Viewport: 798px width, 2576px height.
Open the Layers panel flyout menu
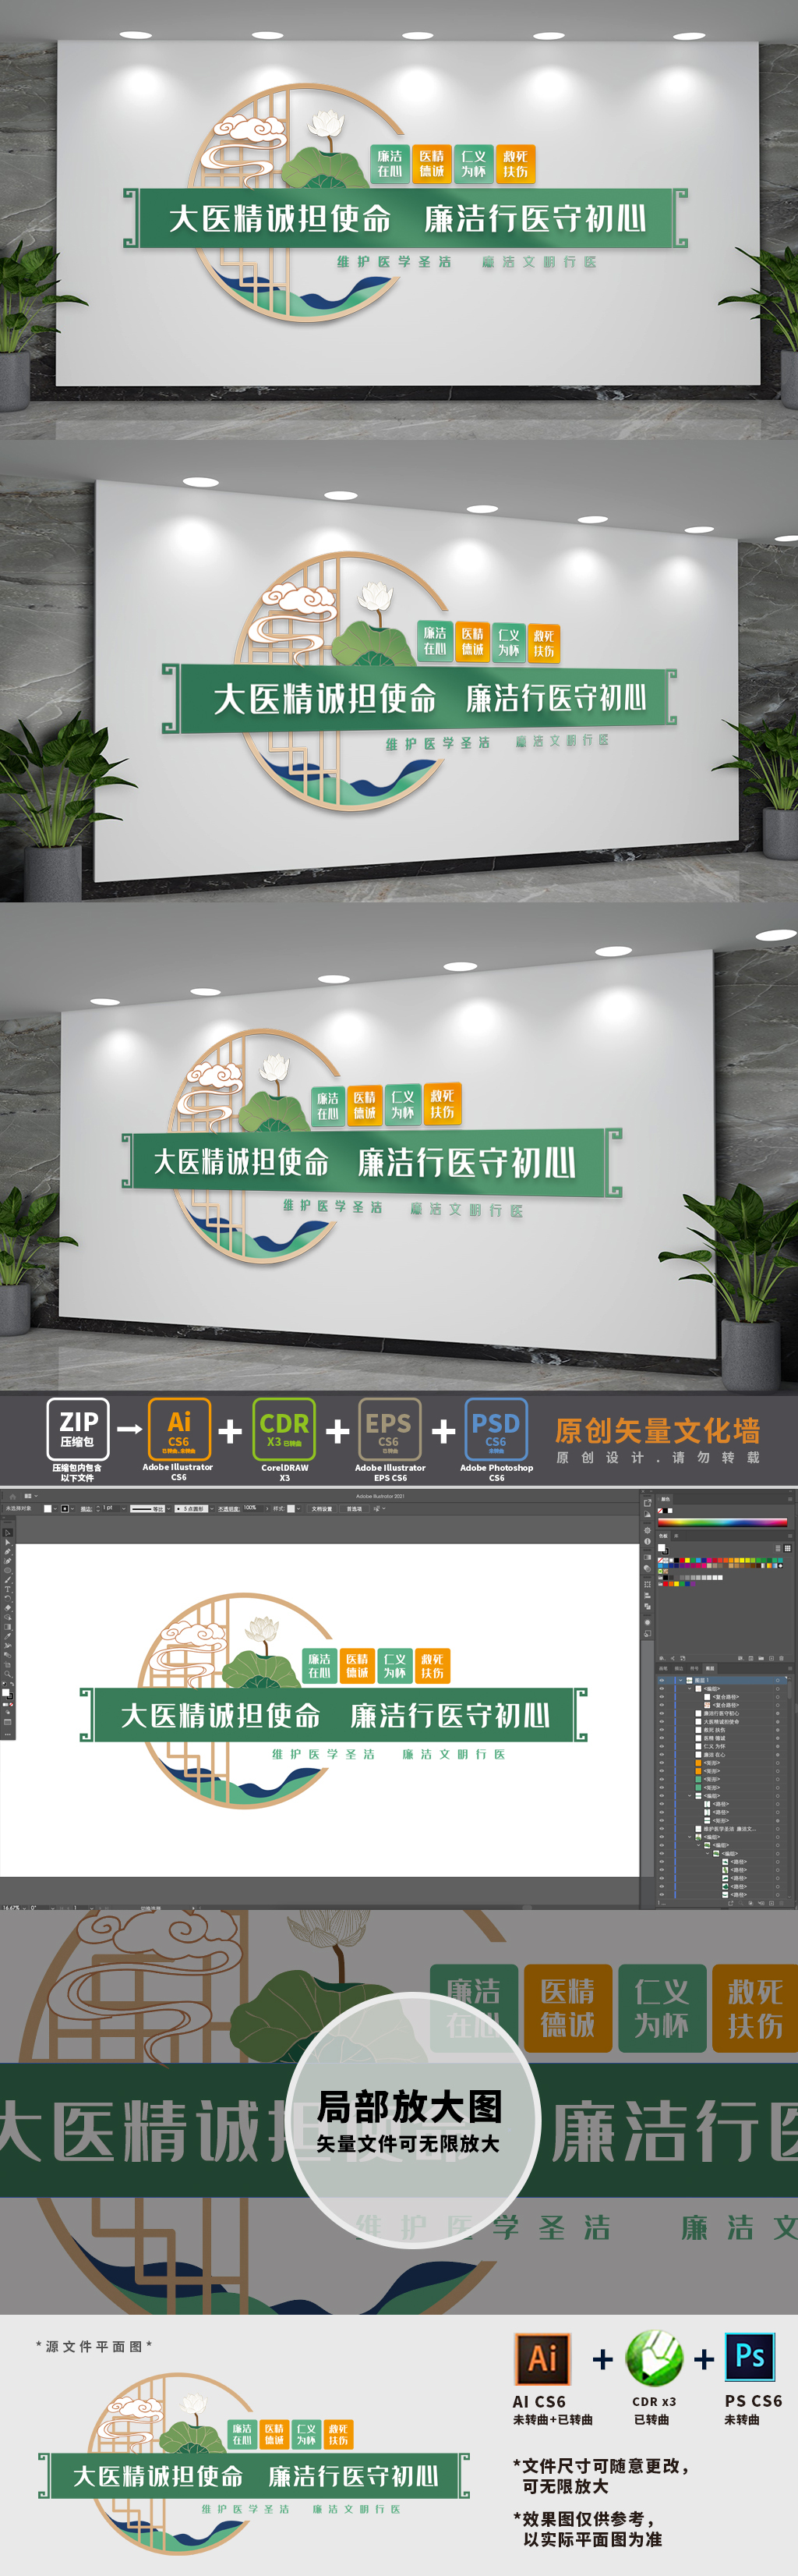790,1669
